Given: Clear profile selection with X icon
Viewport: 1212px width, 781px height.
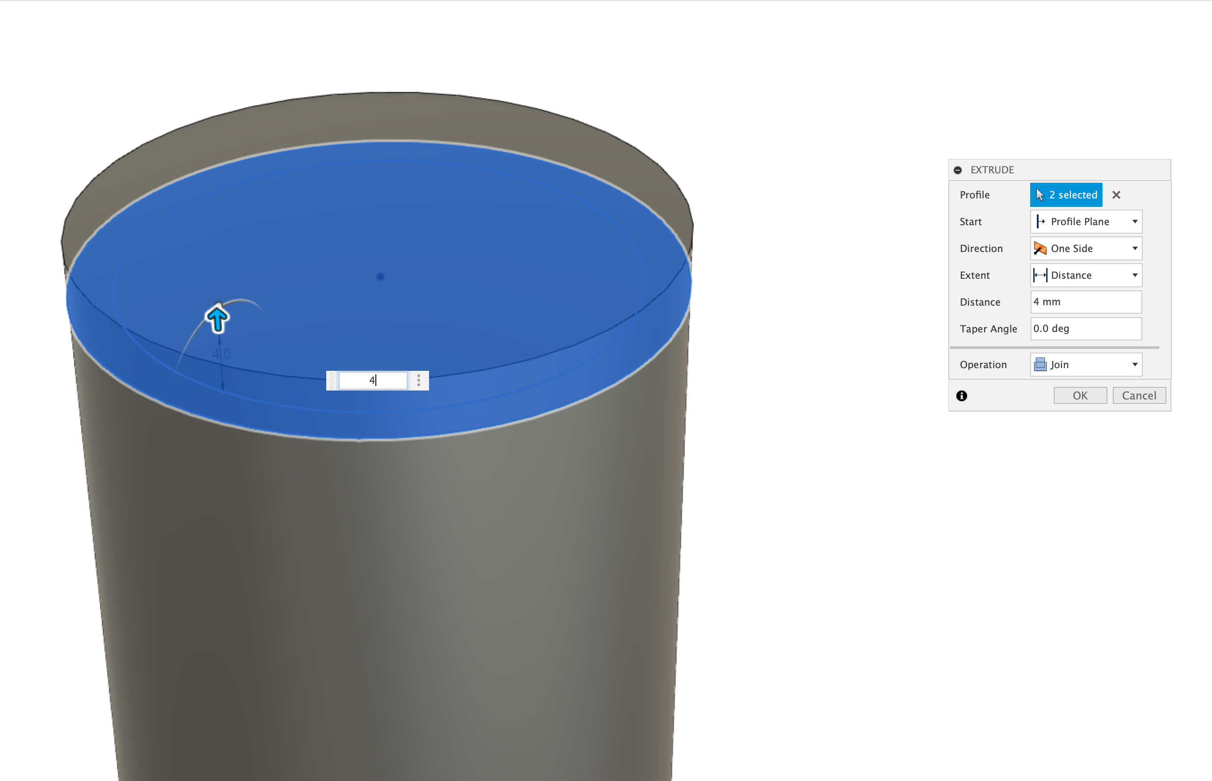Looking at the screenshot, I should [1116, 195].
